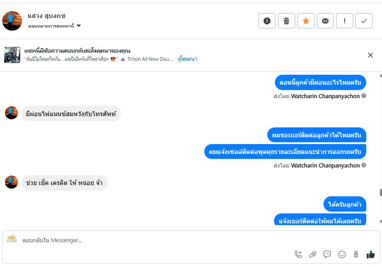Open saved replies speech bubble icon
The image size is (382, 267).
pos(327,254)
